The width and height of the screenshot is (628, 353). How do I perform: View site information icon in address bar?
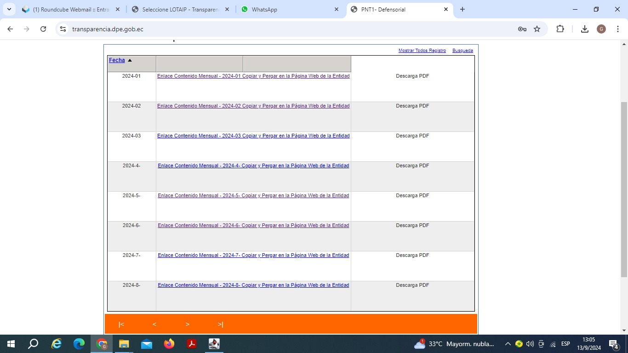coord(63,29)
